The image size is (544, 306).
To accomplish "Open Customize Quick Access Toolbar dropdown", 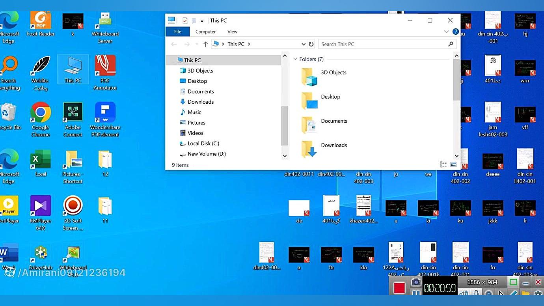I will coord(202,21).
